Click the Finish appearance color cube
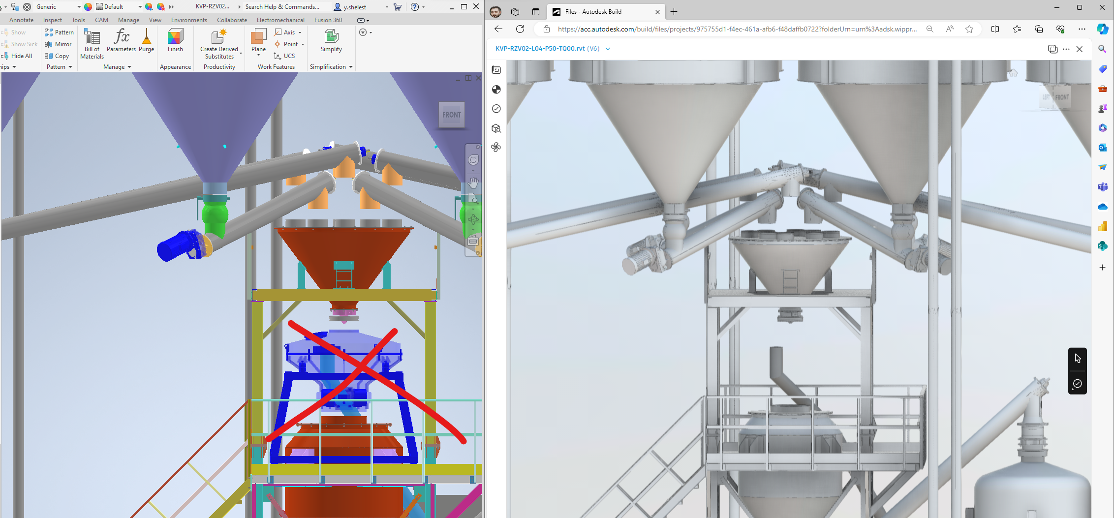This screenshot has height=518, width=1114. click(175, 37)
